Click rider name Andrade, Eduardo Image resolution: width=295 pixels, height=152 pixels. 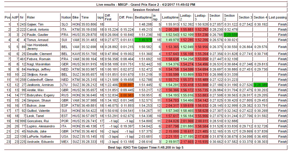point(39,142)
